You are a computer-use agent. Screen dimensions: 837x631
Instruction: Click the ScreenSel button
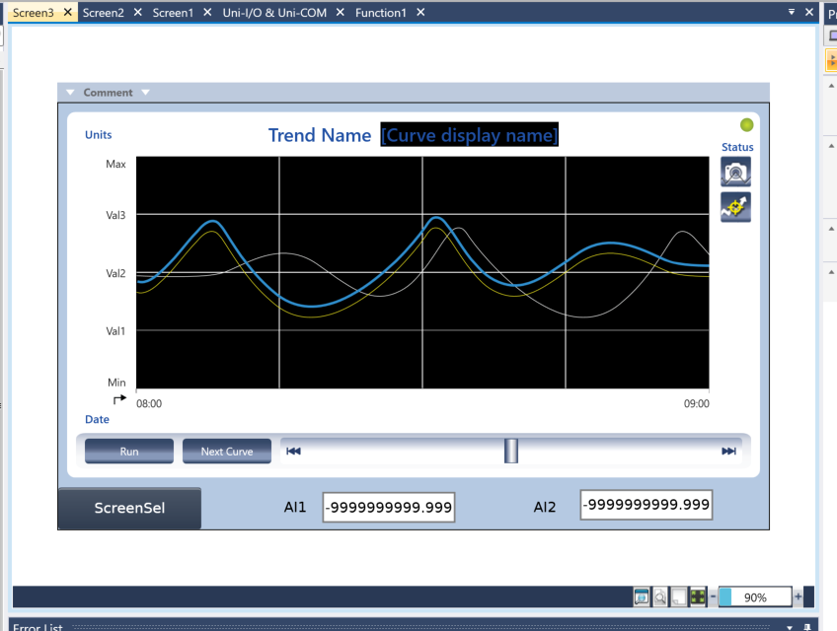(x=129, y=508)
